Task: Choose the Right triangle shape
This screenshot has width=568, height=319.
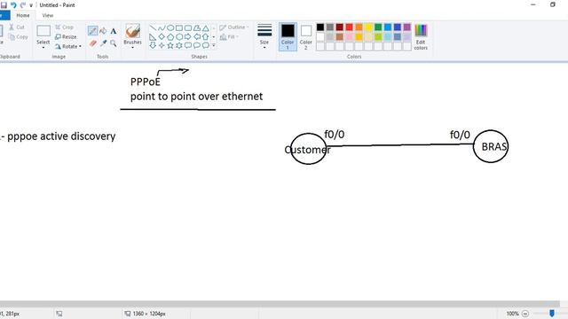Action: coord(153,37)
